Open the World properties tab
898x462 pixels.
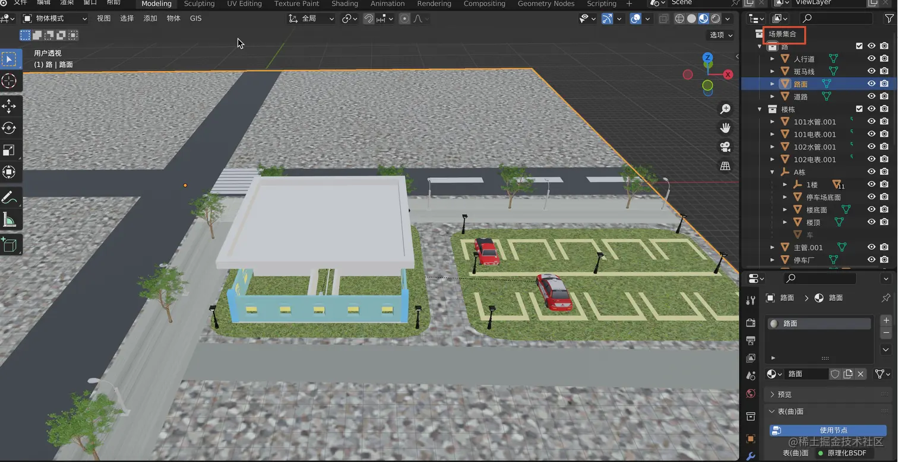(751, 394)
